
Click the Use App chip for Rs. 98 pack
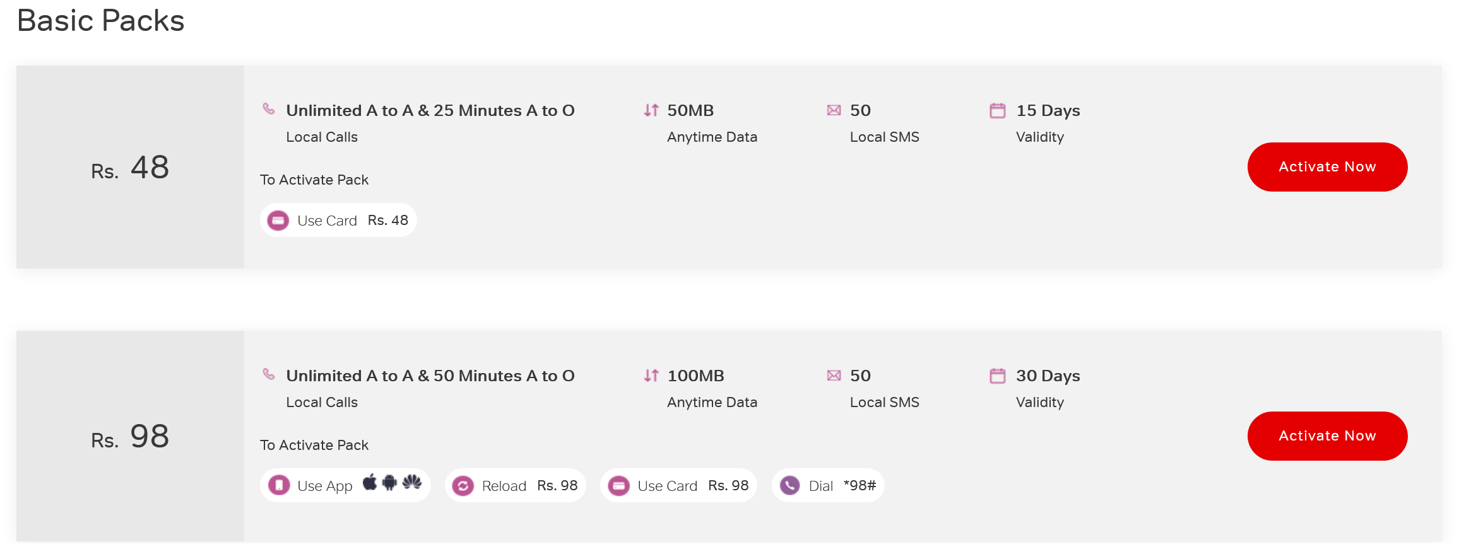[x=345, y=485]
